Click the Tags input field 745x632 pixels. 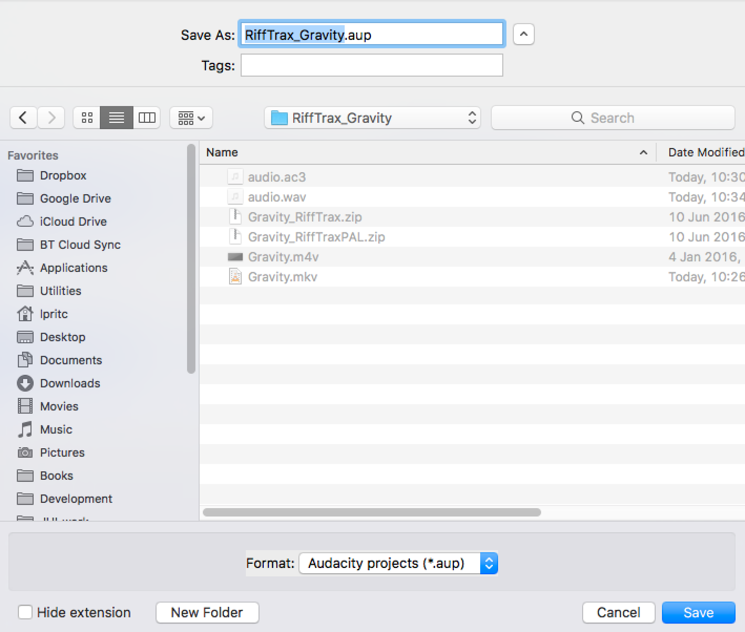372,65
